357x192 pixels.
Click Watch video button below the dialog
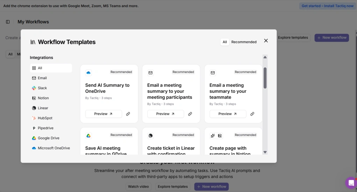(138, 186)
